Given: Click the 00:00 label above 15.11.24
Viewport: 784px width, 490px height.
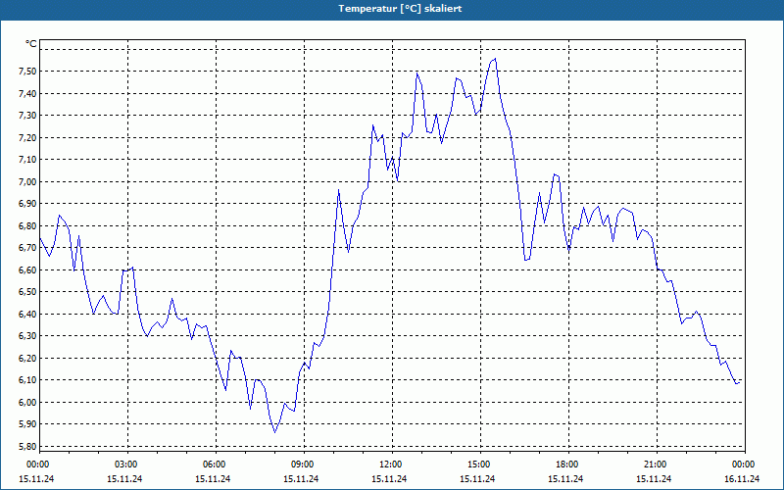Looking at the screenshot, I should click(x=37, y=465).
